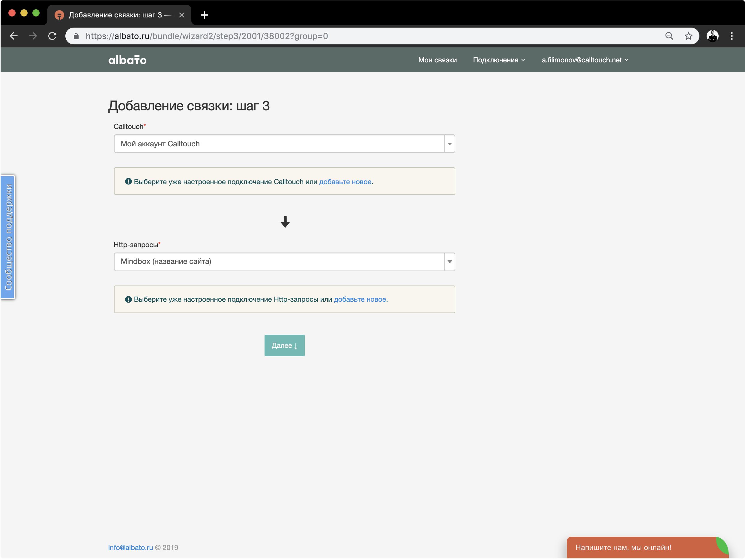Bookmark this page with the star icon
745x559 pixels.
[x=688, y=36]
